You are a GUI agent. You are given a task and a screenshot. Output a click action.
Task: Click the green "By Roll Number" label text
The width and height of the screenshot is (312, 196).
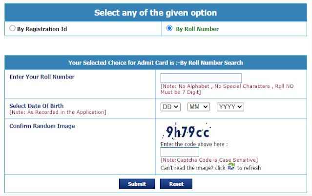(x=197, y=29)
